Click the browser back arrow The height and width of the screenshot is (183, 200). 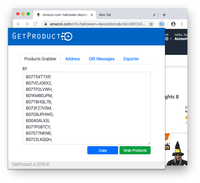click(18, 24)
